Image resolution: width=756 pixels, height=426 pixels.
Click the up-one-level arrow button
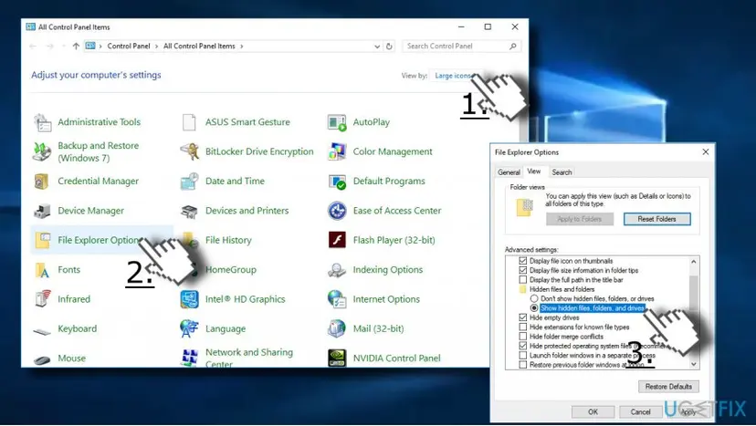tap(76, 47)
